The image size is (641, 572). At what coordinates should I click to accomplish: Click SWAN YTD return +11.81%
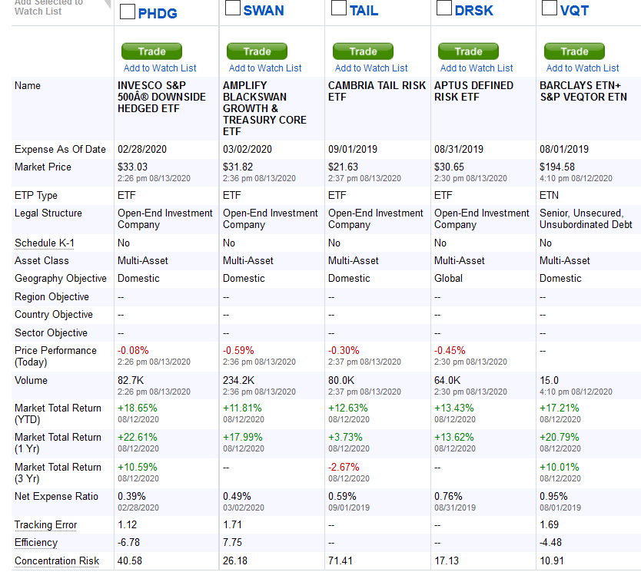point(242,408)
